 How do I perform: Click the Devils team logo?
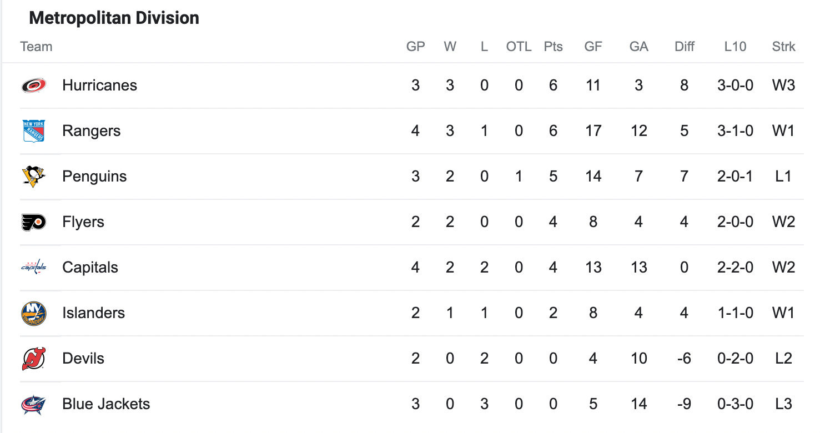coord(34,359)
